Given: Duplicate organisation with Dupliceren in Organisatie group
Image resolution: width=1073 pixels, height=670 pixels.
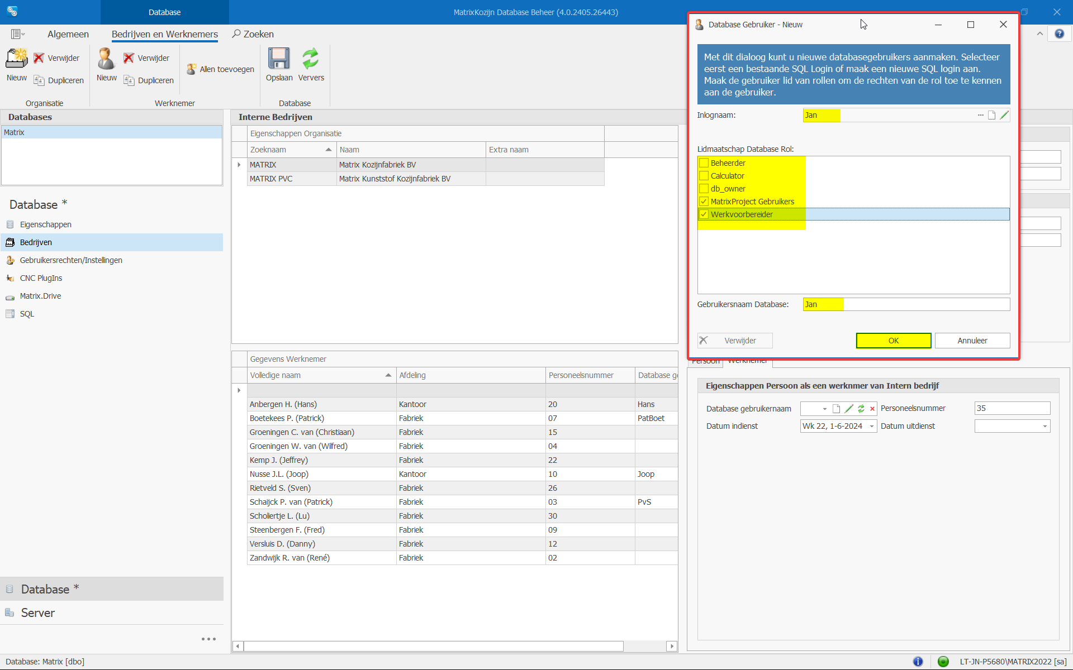Looking at the screenshot, I should click(59, 80).
